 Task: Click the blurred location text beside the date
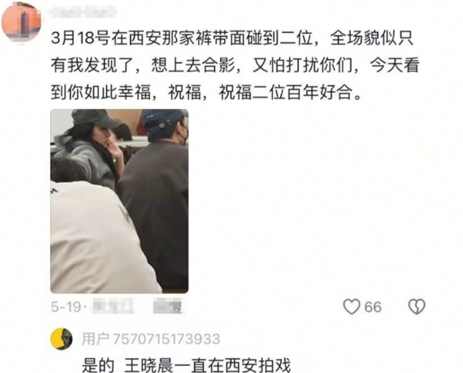tap(113, 307)
